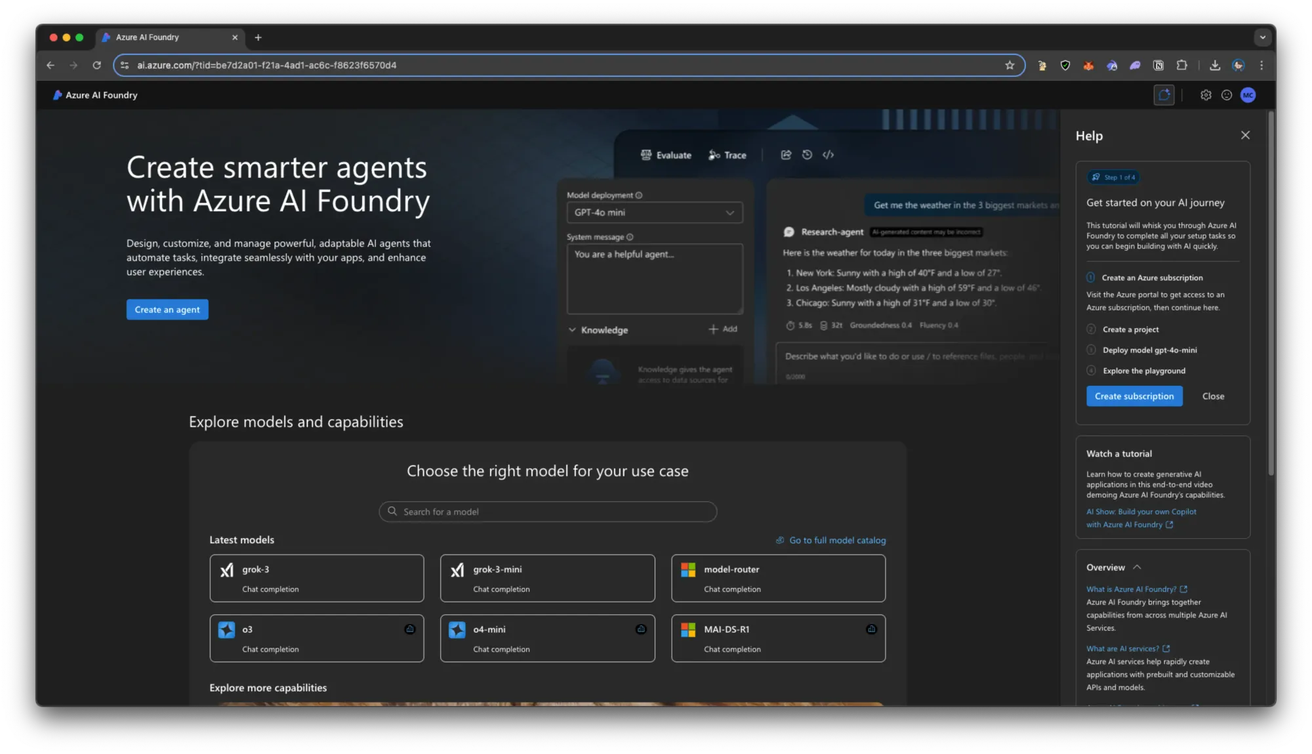Close the Help panel
Screen dimensions: 1312x754
coord(1245,135)
